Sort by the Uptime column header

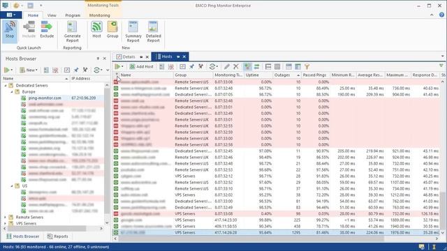pos(258,75)
